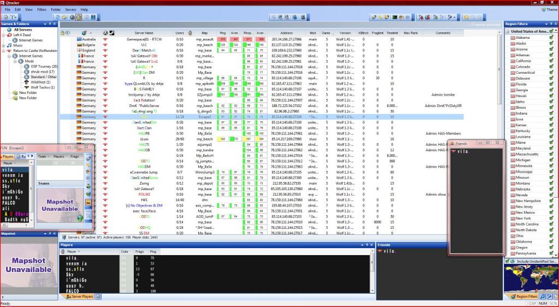Select the OSP Tourney (20) tree item
Image resolution: width=559 pixels, height=307 pixels.
pyautogui.click(x=44, y=67)
